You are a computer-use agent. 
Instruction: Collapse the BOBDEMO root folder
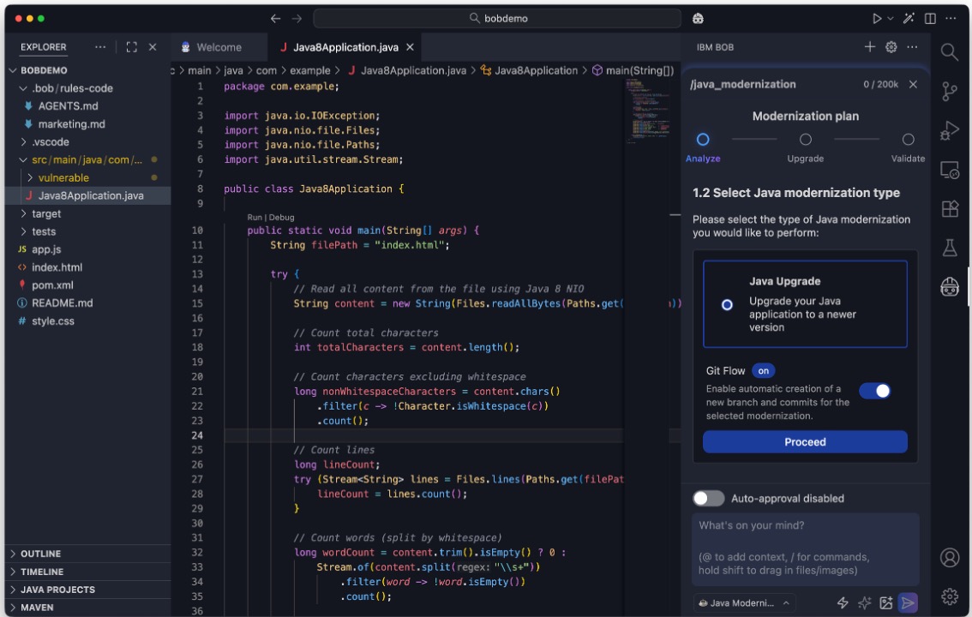pos(13,70)
